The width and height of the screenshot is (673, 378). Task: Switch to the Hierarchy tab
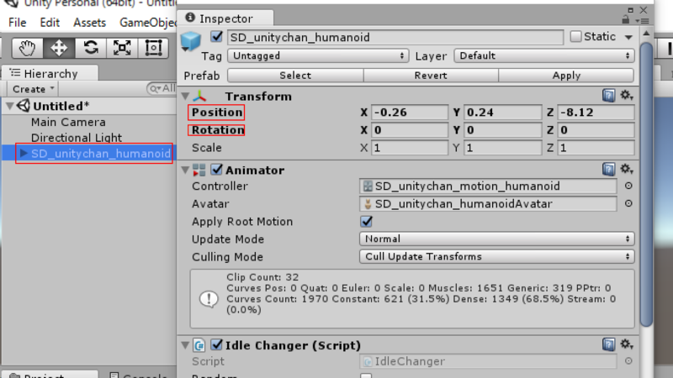click(50, 74)
